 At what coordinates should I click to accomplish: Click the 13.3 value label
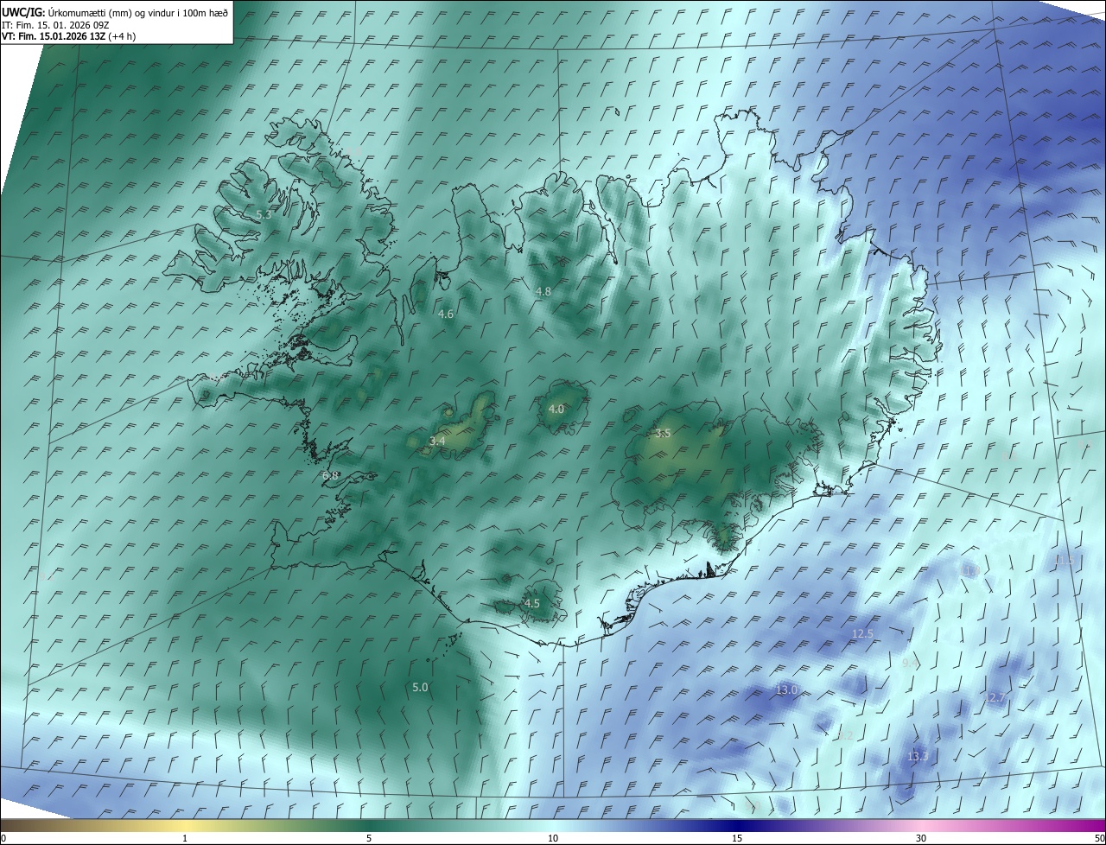918,757
